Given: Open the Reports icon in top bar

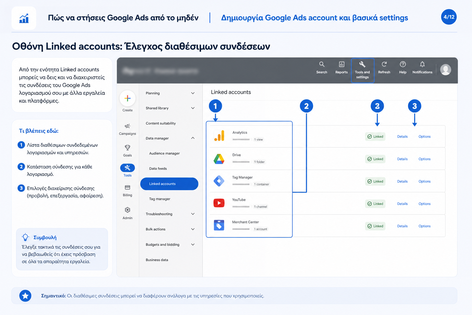Looking at the screenshot, I should (x=341, y=64).
